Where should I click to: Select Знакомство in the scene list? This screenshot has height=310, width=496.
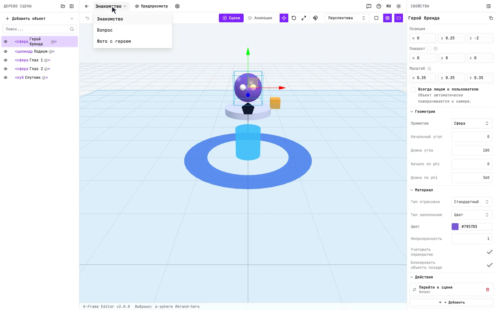click(x=133, y=19)
